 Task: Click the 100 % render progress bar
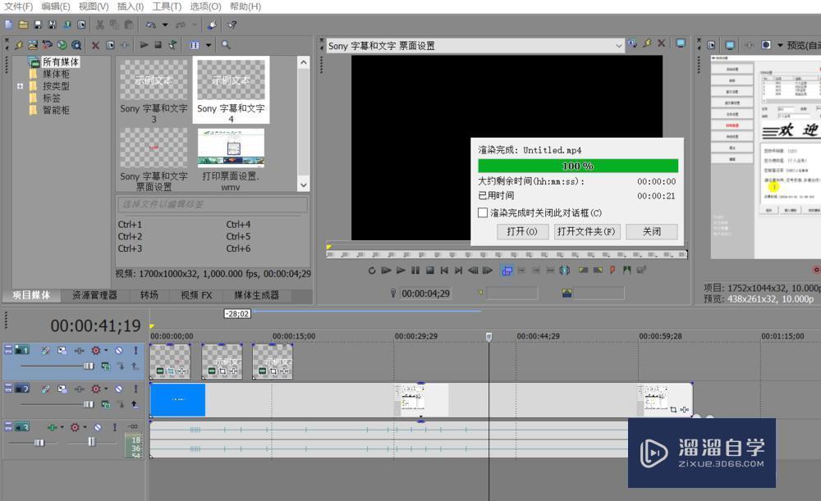(x=578, y=166)
